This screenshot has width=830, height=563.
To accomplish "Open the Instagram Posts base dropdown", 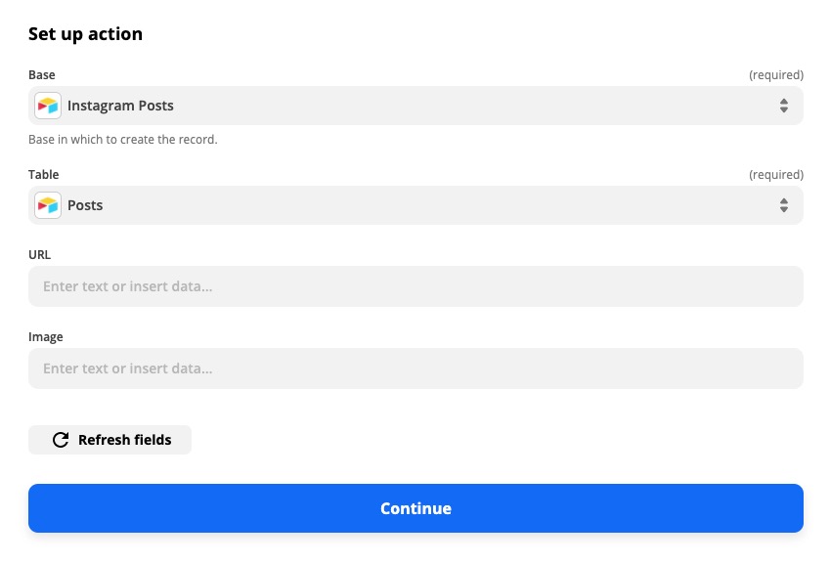I will pos(415,106).
